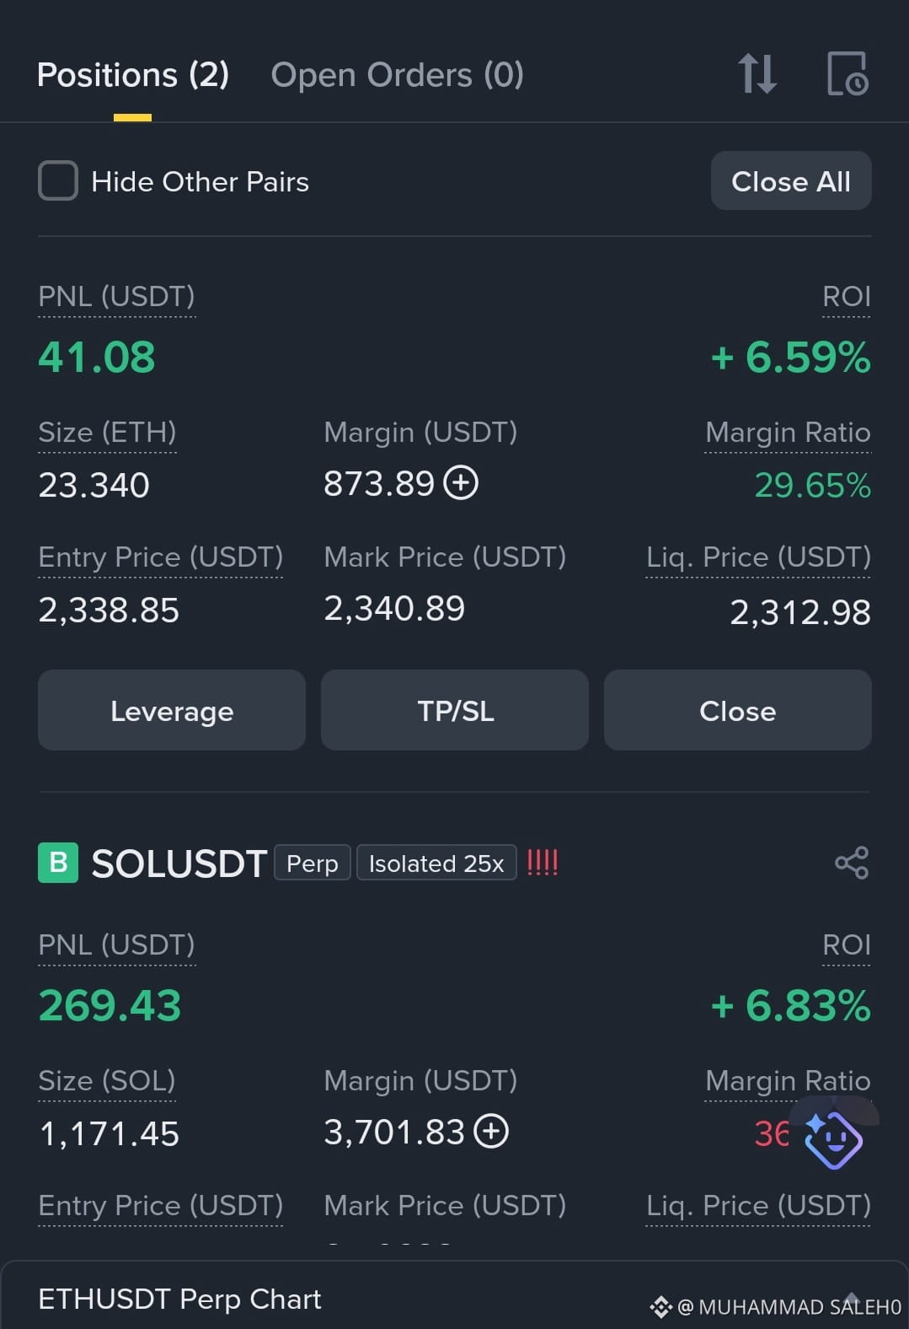Open Leverage settings for the ETH position

172,710
